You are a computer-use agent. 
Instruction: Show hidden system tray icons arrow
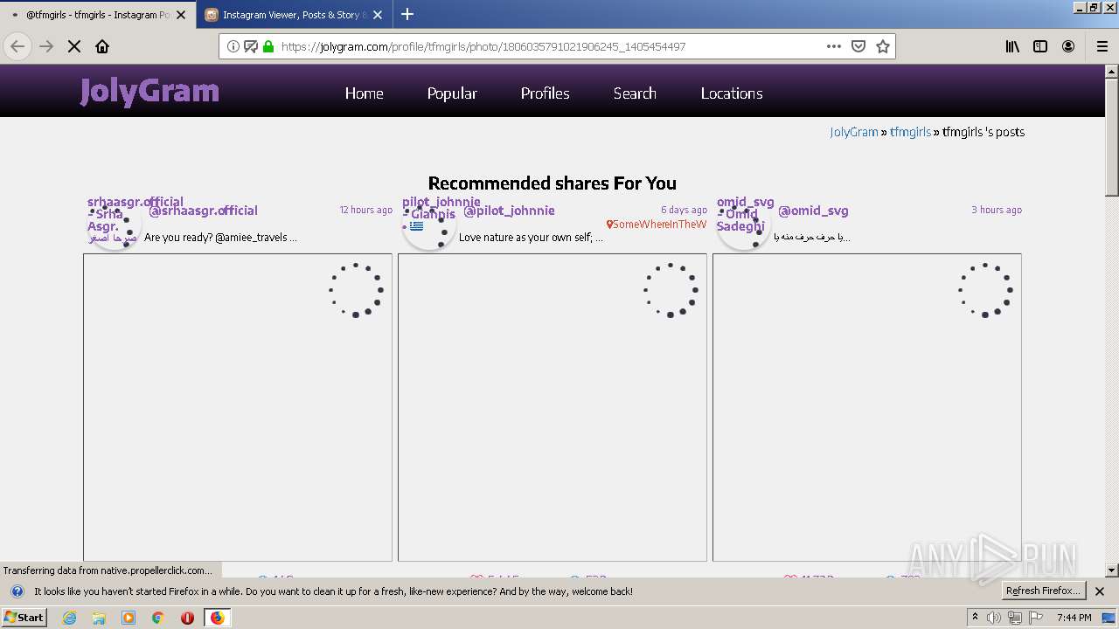tap(976, 618)
